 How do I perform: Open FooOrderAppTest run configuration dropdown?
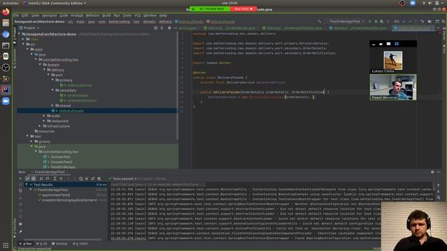346,22
